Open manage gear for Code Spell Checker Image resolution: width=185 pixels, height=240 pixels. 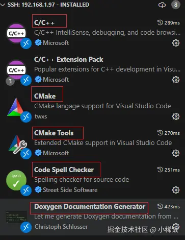(176, 190)
